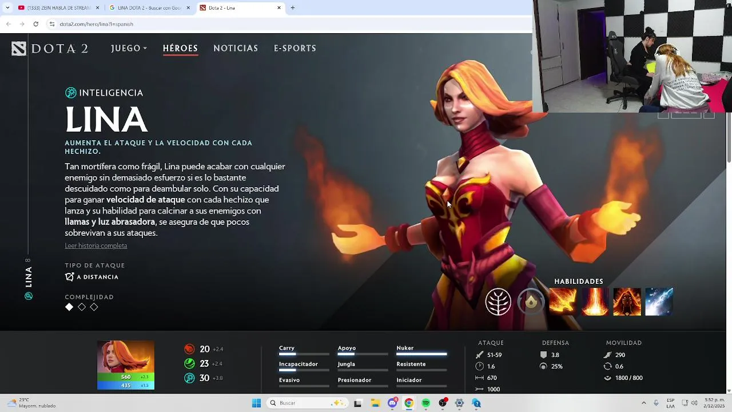This screenshot has width=732, height=412.
Task: Close the LINA DOTA 2 Google tab
Action: (188, 8)
